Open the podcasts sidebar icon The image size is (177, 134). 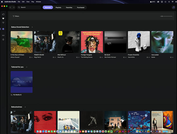tap(3, 39)
